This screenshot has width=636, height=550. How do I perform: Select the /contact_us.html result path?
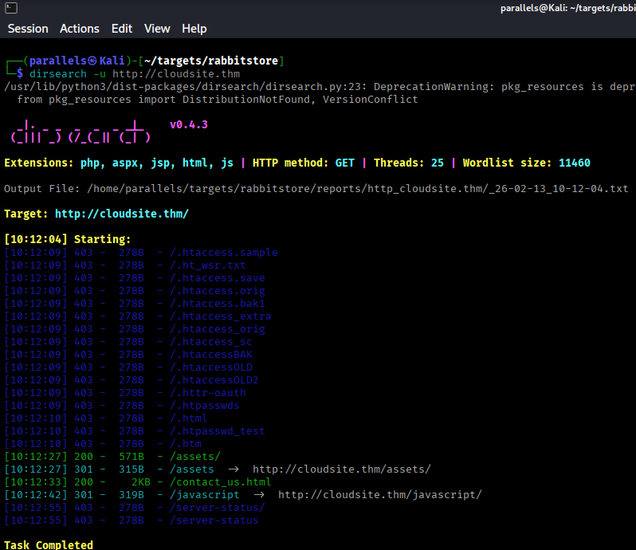click(x=220, y=482)
